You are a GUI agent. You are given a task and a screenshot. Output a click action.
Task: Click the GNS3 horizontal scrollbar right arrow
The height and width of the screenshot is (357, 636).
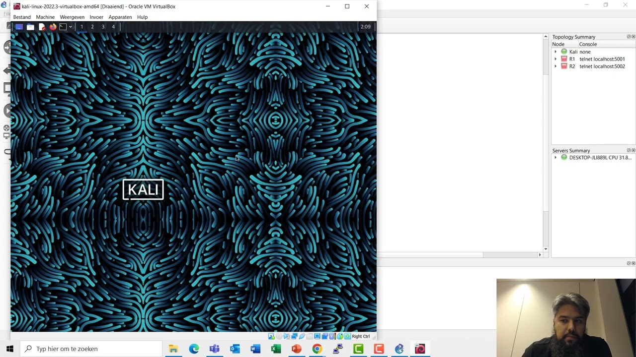(x=540, y=255)
